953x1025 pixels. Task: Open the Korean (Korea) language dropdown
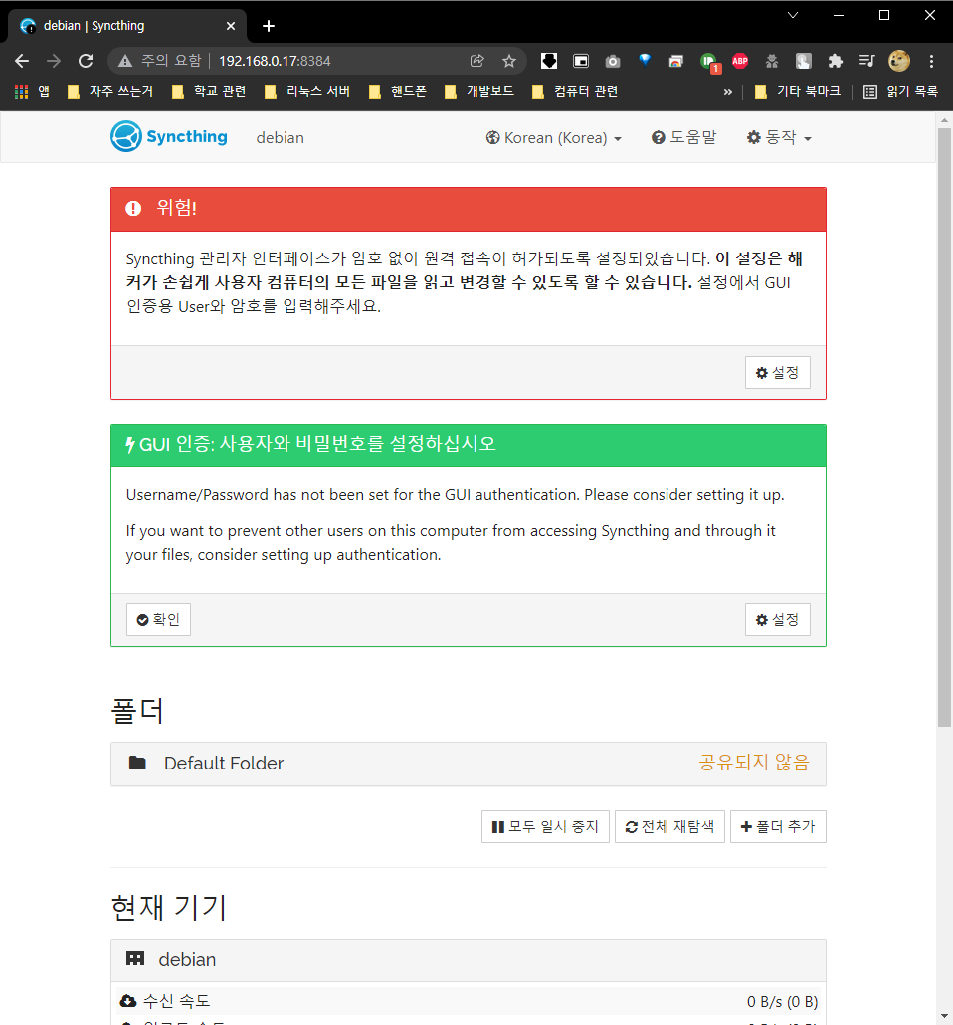(553, 138)
